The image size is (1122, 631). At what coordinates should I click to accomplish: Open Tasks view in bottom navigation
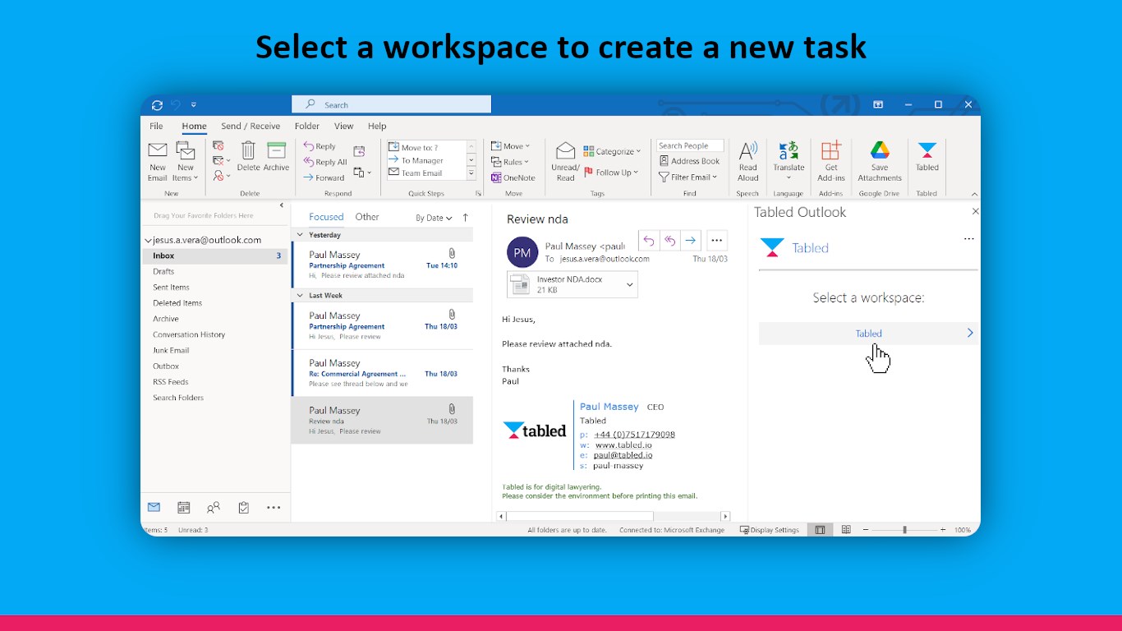tap(244, 508)
